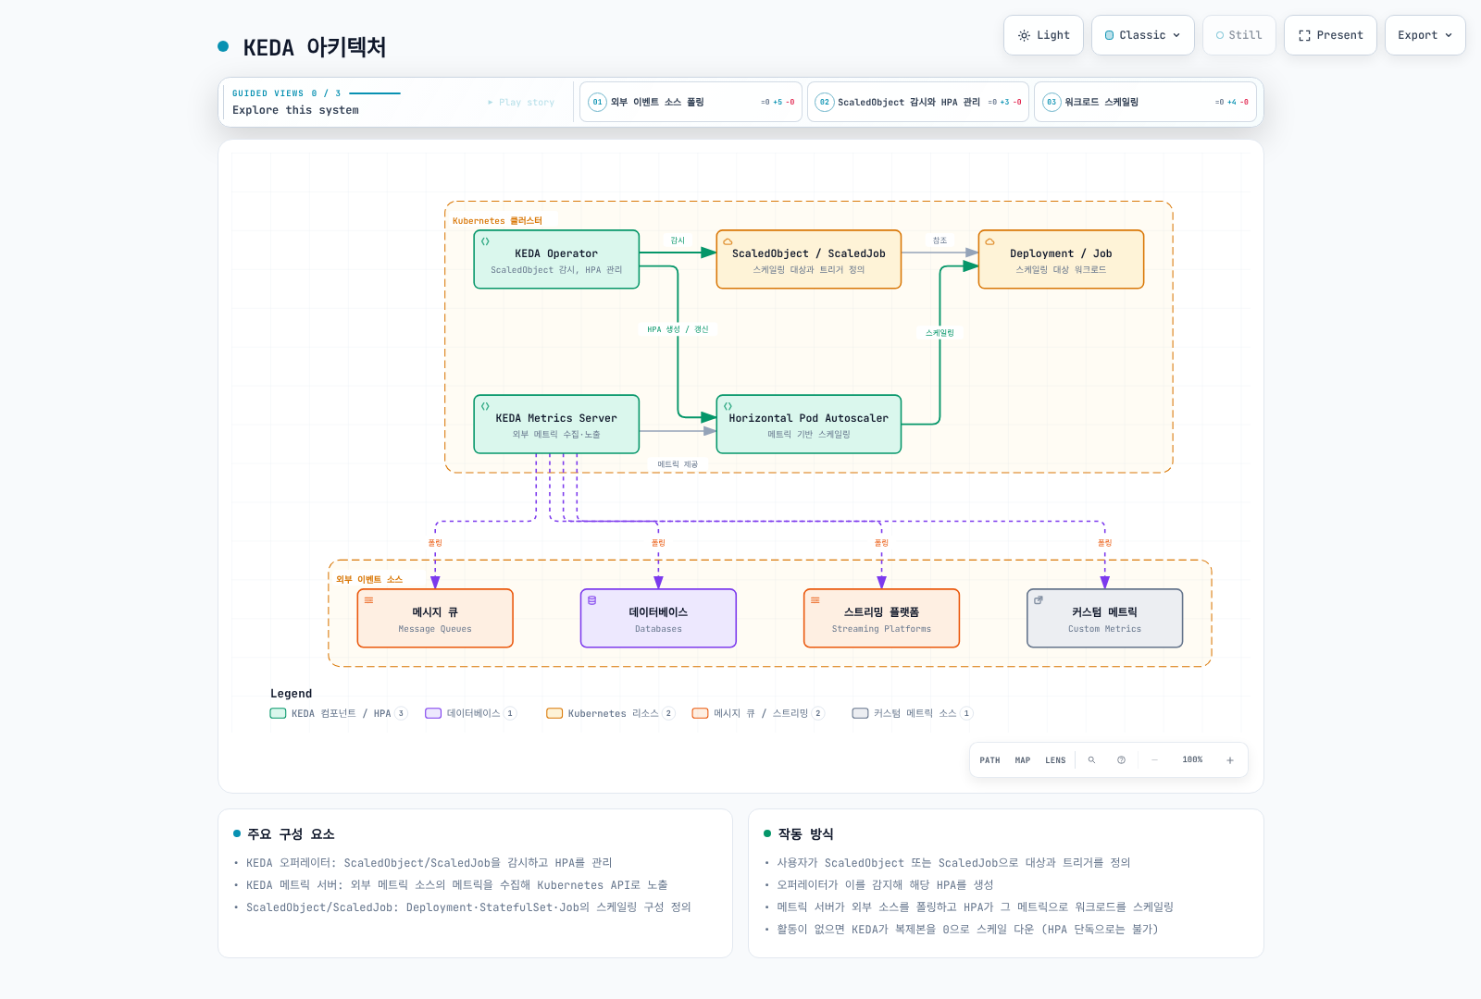
Task: Enter Present mode
Action: (x=1330, y=35)
